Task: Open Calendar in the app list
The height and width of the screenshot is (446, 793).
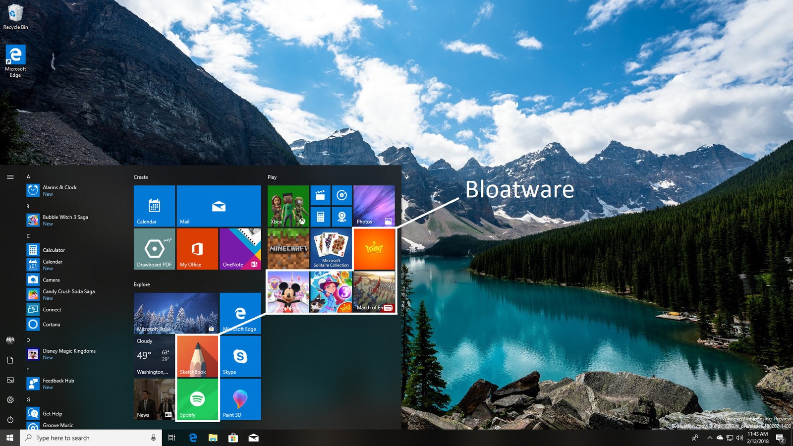Action: click(74, 265)
